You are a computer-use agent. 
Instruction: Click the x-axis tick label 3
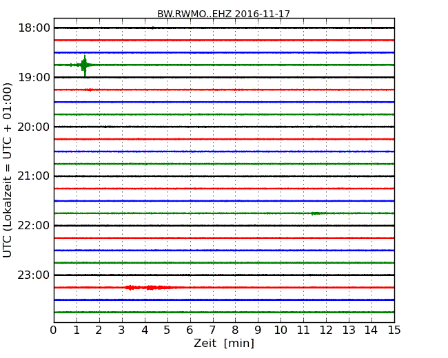coord(122,330)
